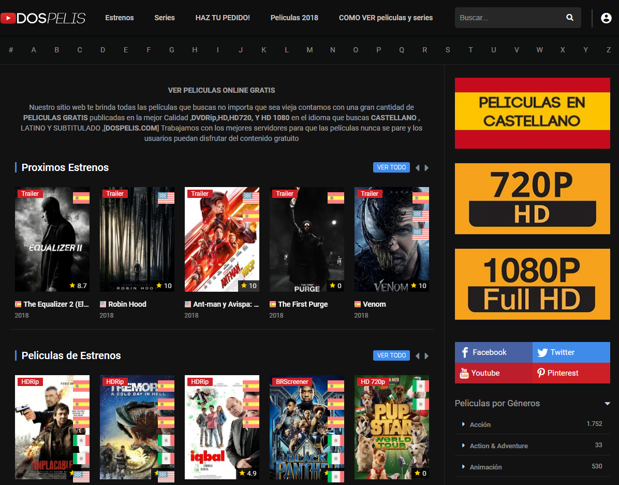The image size is (619, 485).
Task: Next arrow in Peliculas de Estrenos section
Action: click(426, 356)
